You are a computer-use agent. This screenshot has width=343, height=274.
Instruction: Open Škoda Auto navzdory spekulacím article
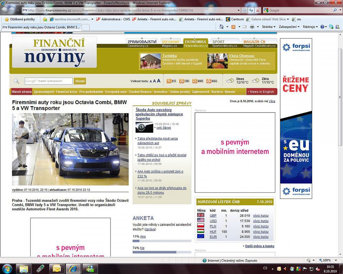[159, 114]
